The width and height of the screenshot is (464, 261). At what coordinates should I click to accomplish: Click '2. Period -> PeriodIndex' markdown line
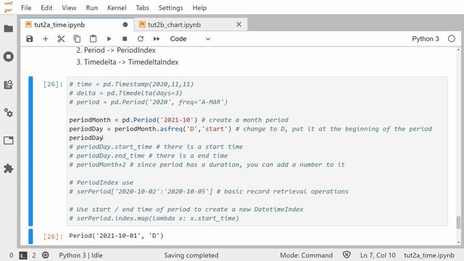click(x=116, y=50)
